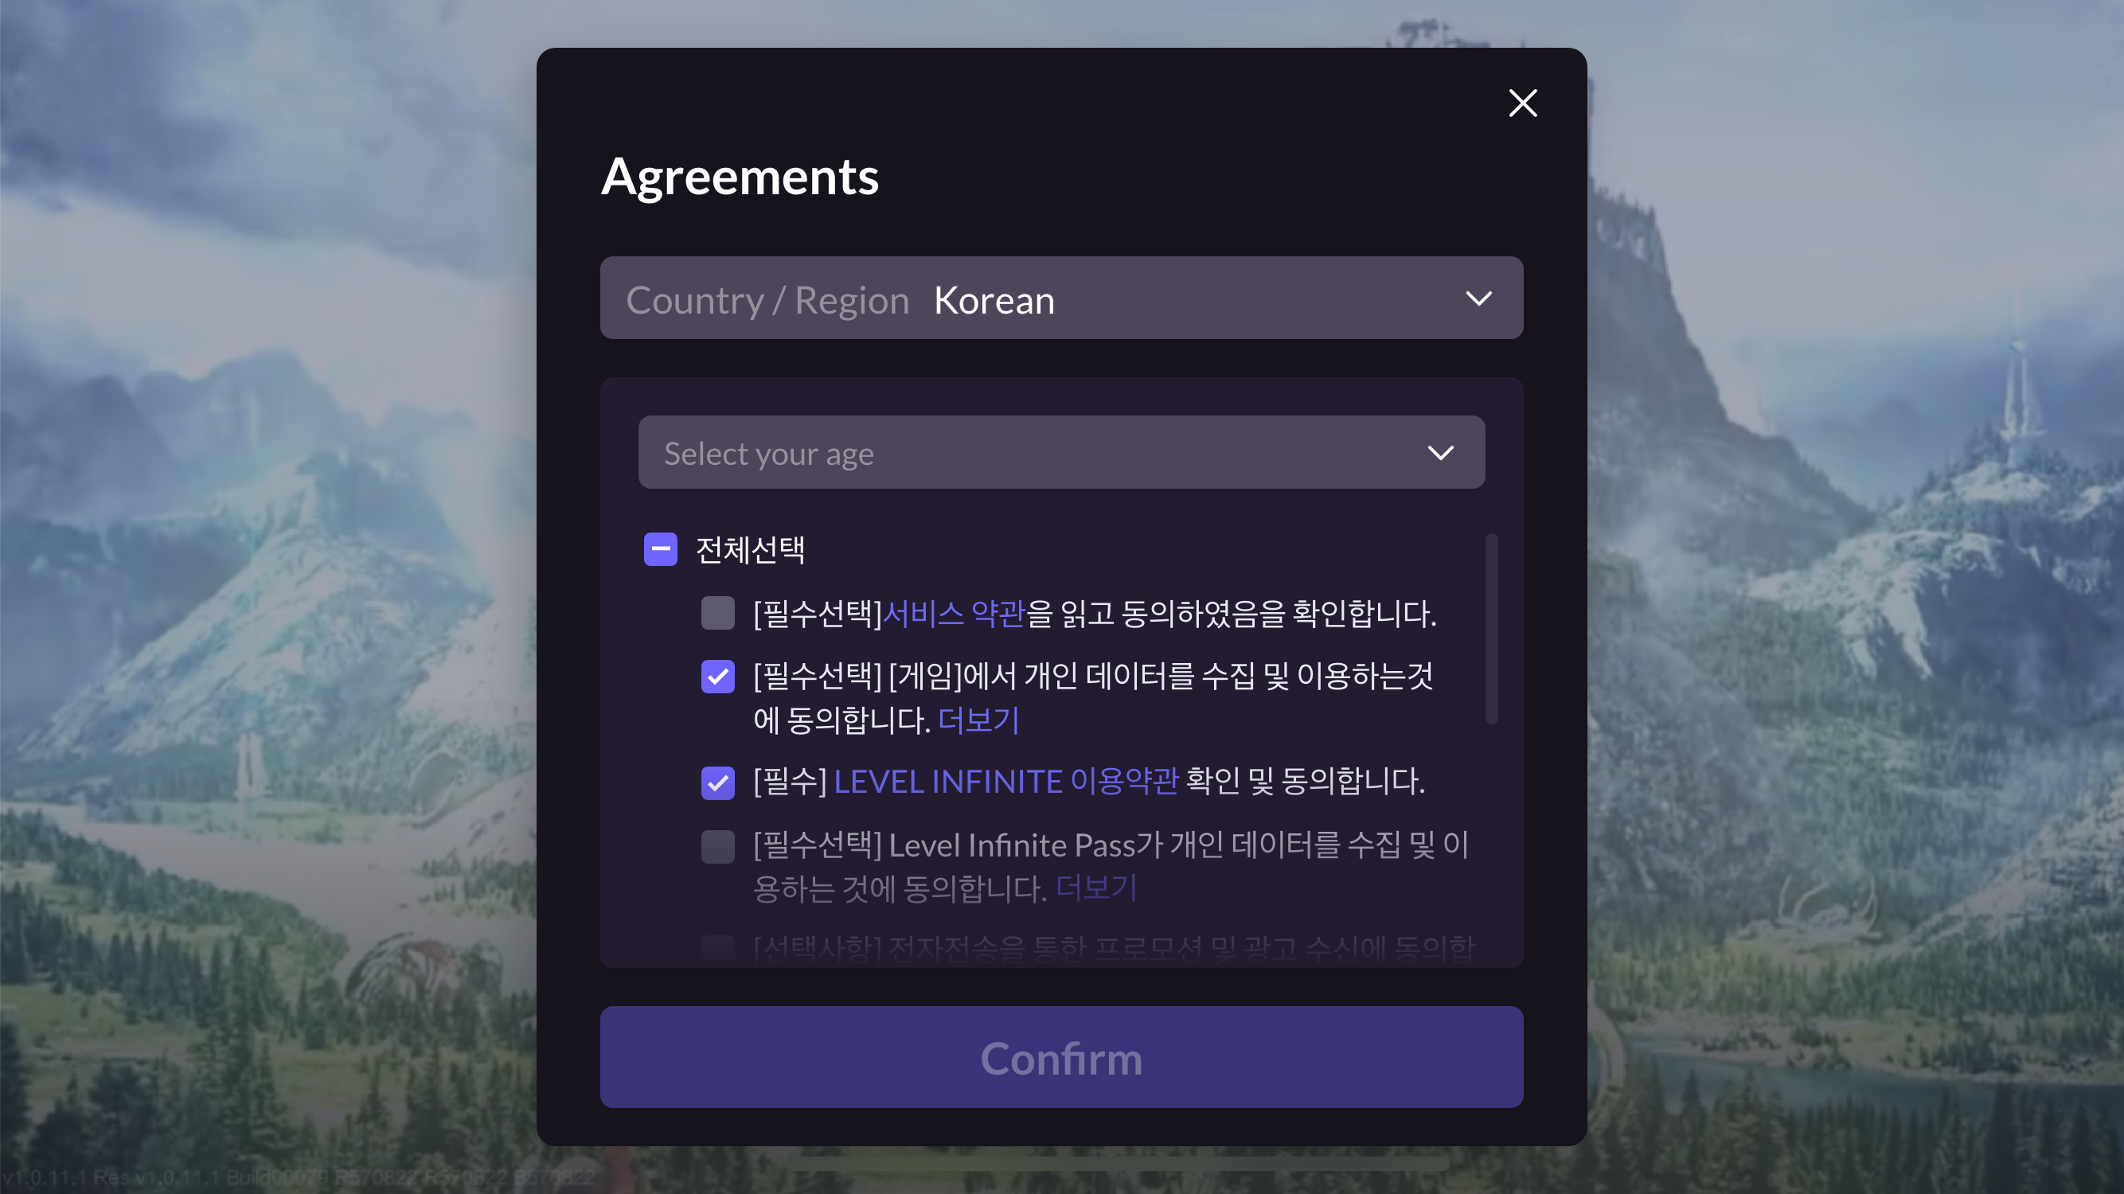
Task: Select Korean from Country/Region
Action: [x=1062, y=298]
